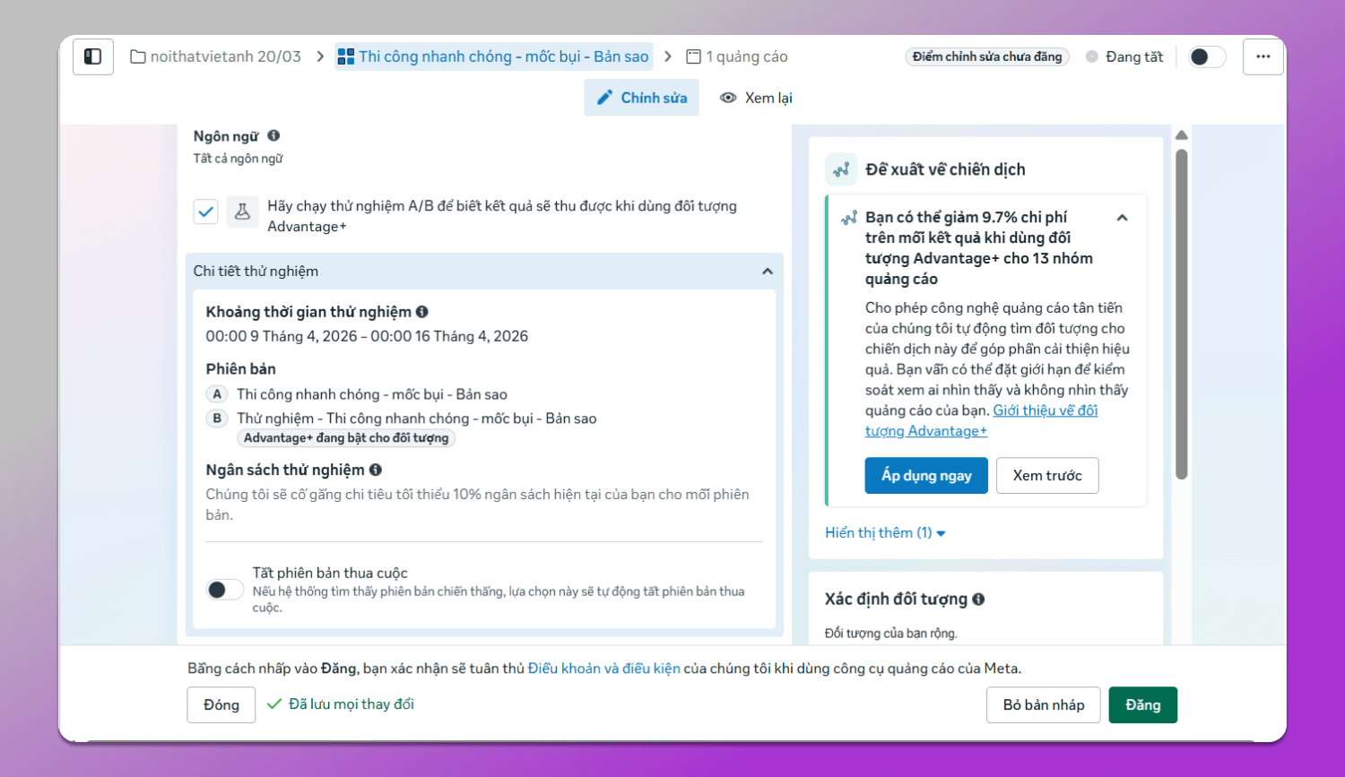Viewport: 1345px width, 777px height.
Task: Click the Đề xuất về chiến dịch icon
Action: pos(841,169)
